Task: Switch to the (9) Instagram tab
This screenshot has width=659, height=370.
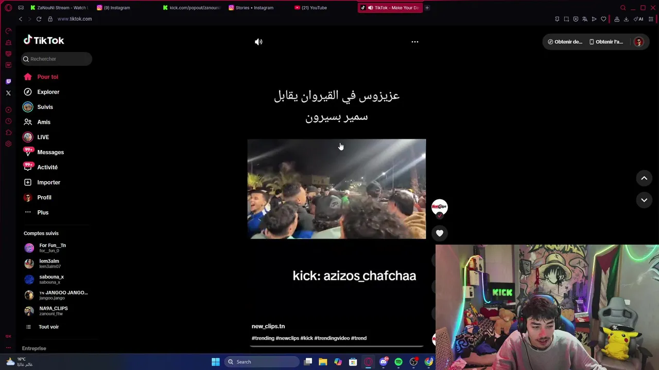Action: [117, 8]
